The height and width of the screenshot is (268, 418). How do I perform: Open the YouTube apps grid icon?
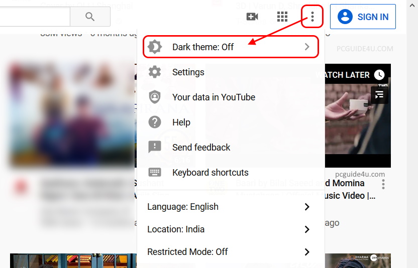tap(282, 17)
